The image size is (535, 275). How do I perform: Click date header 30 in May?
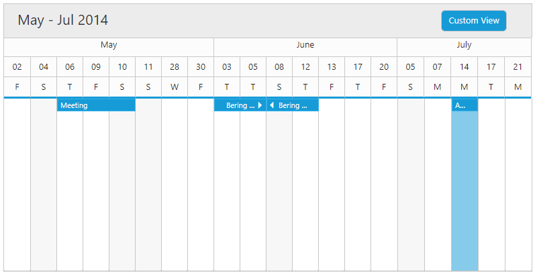click(x=201, y=67)
